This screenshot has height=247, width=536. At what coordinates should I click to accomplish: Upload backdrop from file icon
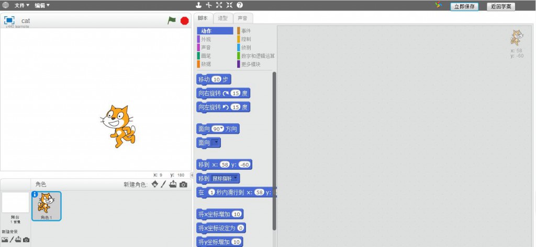coord(18,240)
